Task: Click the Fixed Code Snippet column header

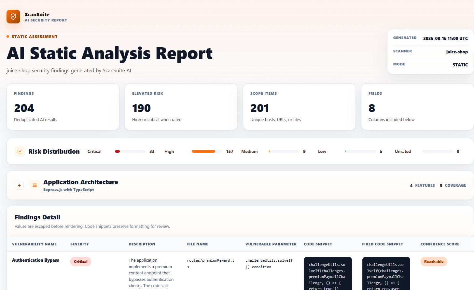Action: point(383,244)
